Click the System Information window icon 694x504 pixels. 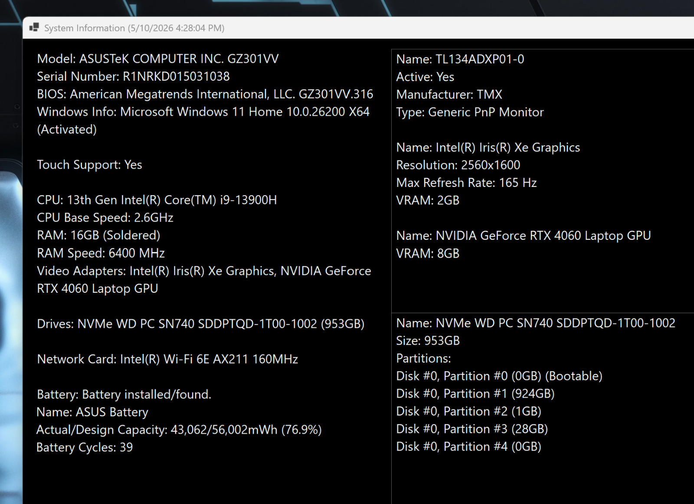click(x=34, y=28)
